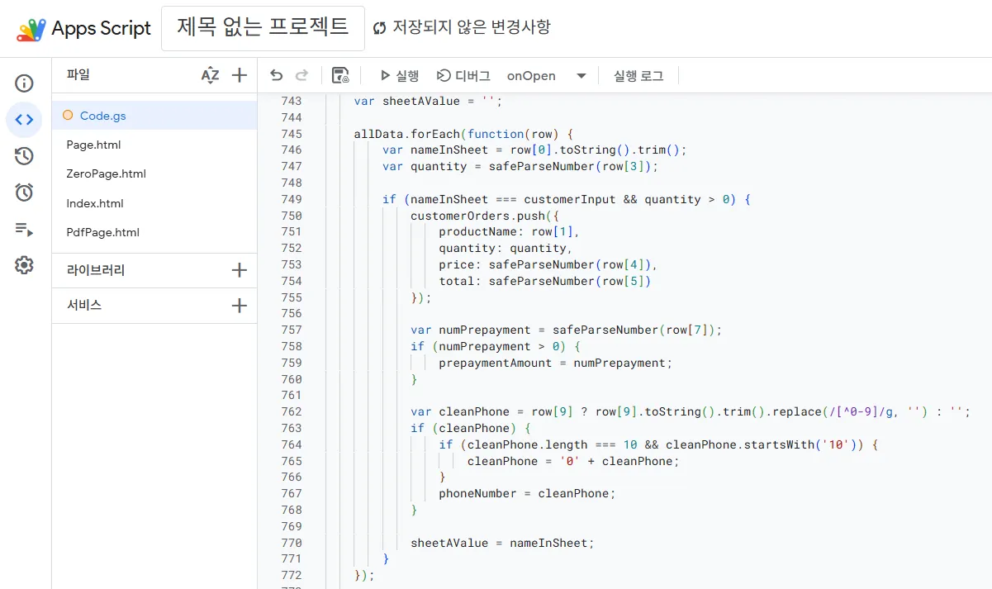Add a new file with plus icon
The height and width of the screenshot is (589, 992).
(240, 75)
